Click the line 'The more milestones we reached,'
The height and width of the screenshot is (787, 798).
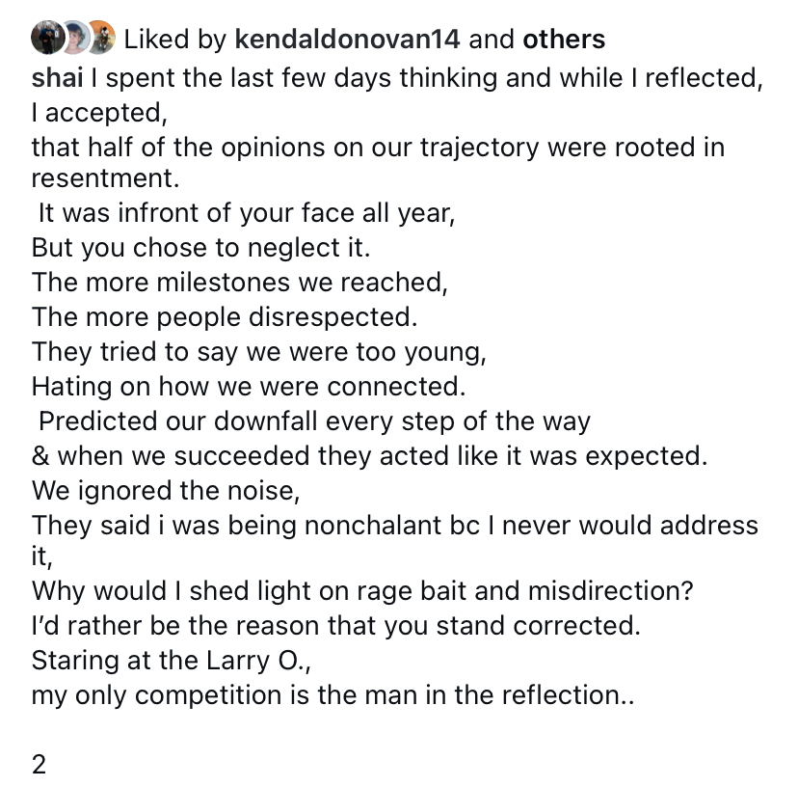coord(240,283)
